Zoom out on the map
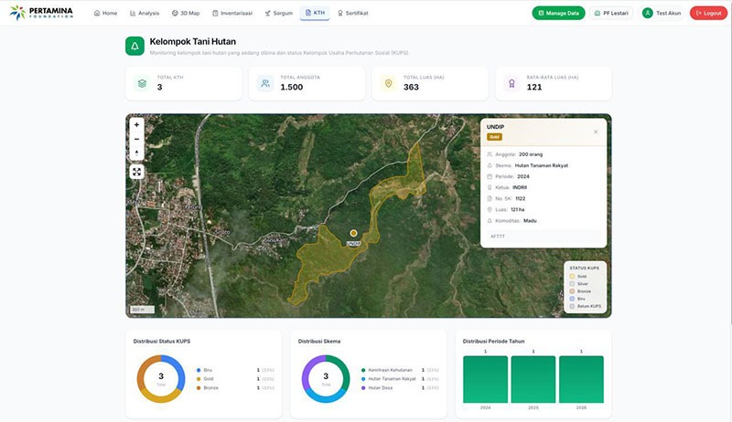This screenshot has height=422, width=732. [136, 139]
